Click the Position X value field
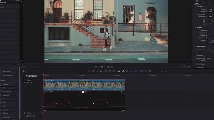 click(x=210, y=12)
